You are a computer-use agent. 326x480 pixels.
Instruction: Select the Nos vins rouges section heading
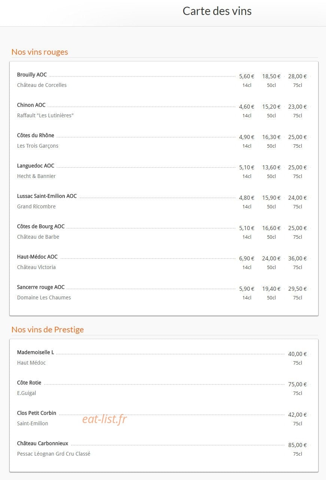(x=40, y=52)
